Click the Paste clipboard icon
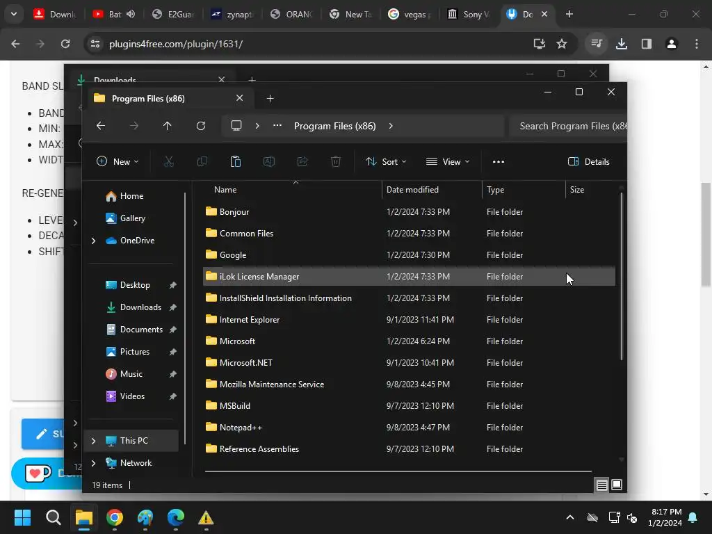 235,161
